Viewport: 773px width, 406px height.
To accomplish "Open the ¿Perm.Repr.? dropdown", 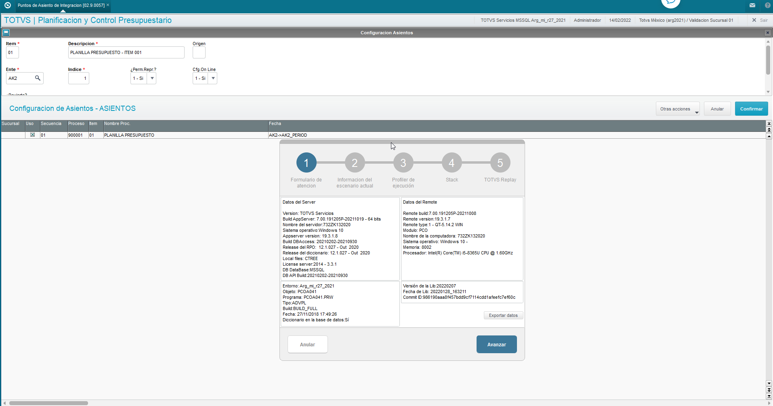I will 152,78.
